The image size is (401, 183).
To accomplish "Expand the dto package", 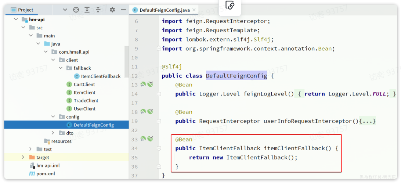I will click(53, 133).
